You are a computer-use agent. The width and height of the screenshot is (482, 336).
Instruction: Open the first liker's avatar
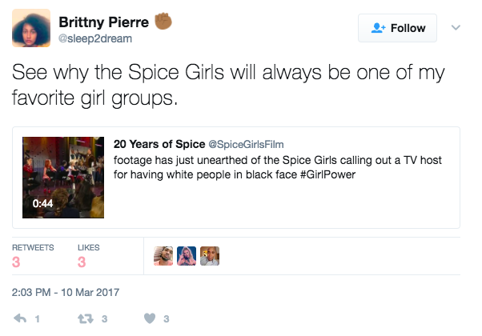[x=163, y=256]
